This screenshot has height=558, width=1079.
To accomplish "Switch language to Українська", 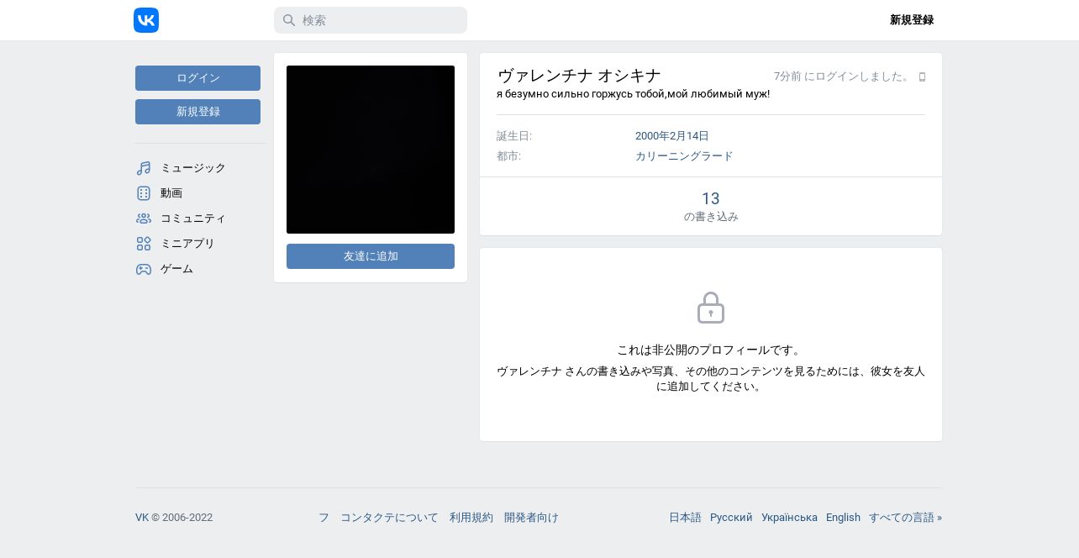I will pos(789,518).
